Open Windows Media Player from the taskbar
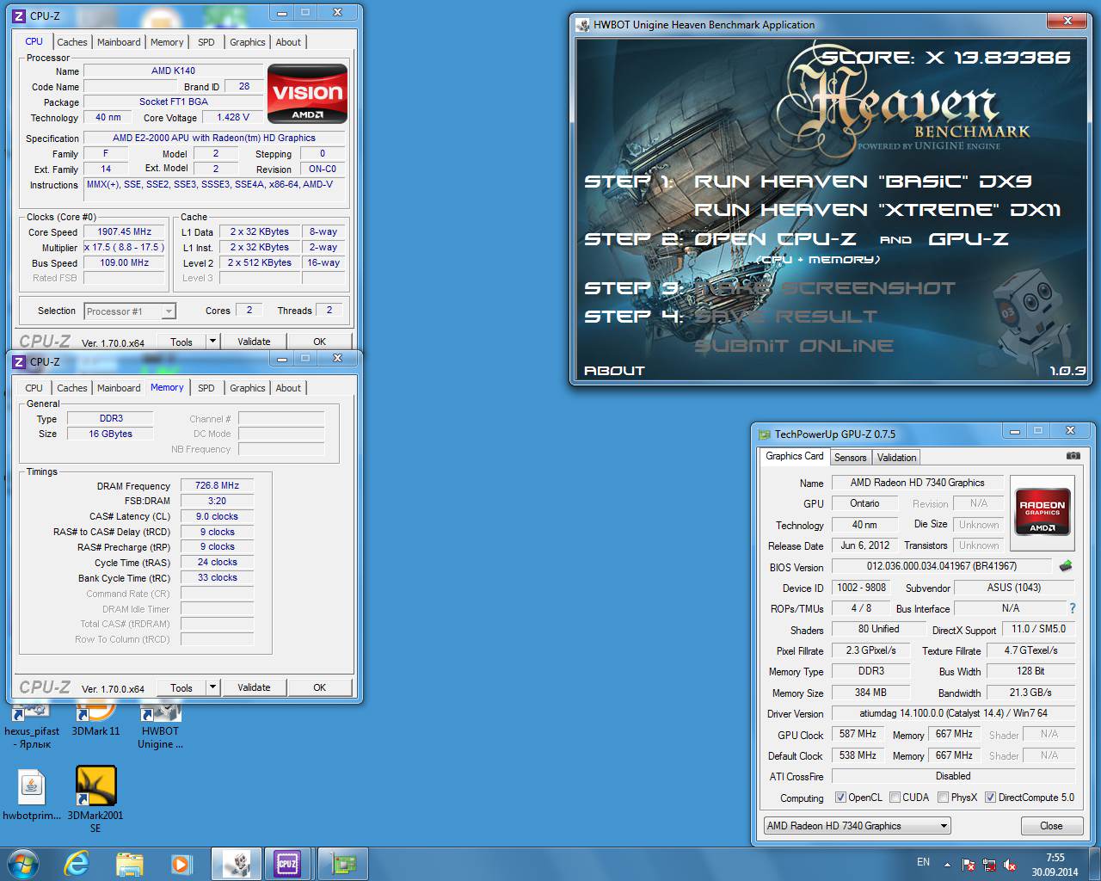Screen dimensions: 1101x881 [x=181, y=863]
